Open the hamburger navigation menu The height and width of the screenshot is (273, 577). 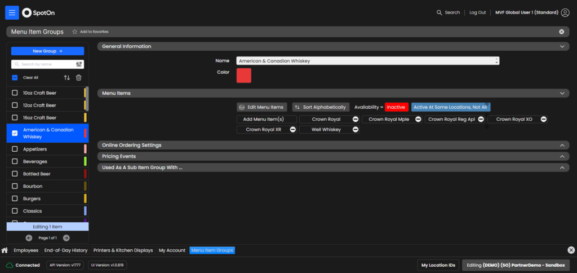12,13
